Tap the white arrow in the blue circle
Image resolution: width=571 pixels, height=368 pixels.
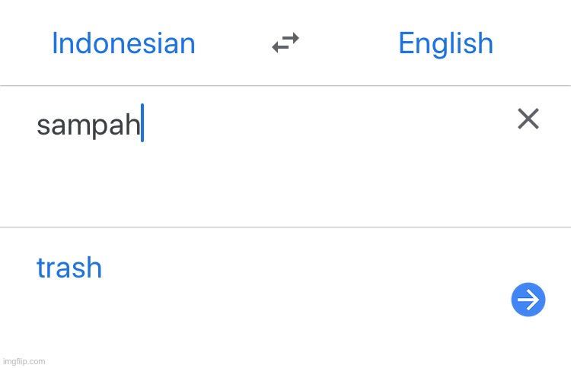(528, 300)
